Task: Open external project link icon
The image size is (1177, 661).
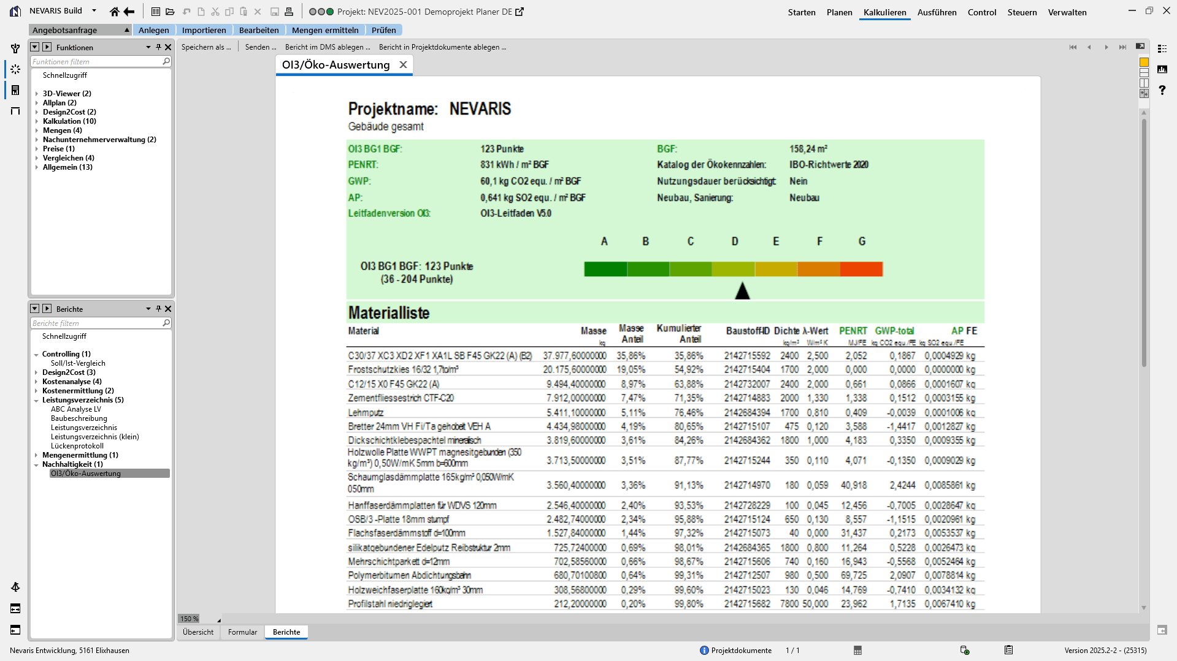Action: click(519, 12)
